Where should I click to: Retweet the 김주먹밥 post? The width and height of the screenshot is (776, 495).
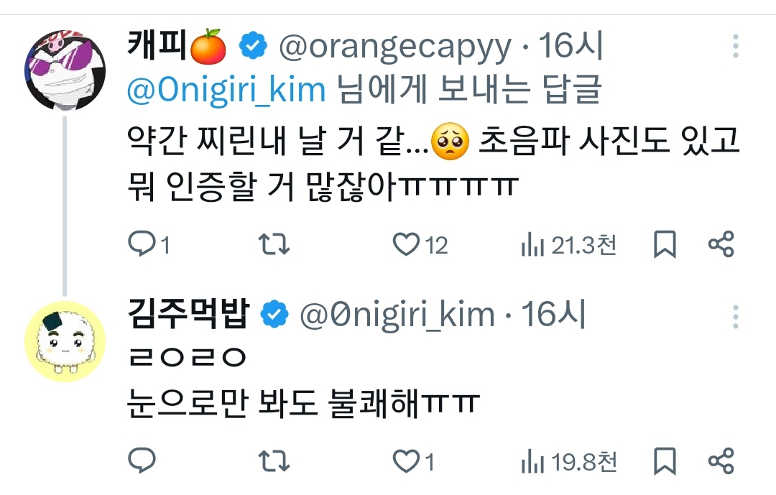pyautogui.click(x=274, y=460)
